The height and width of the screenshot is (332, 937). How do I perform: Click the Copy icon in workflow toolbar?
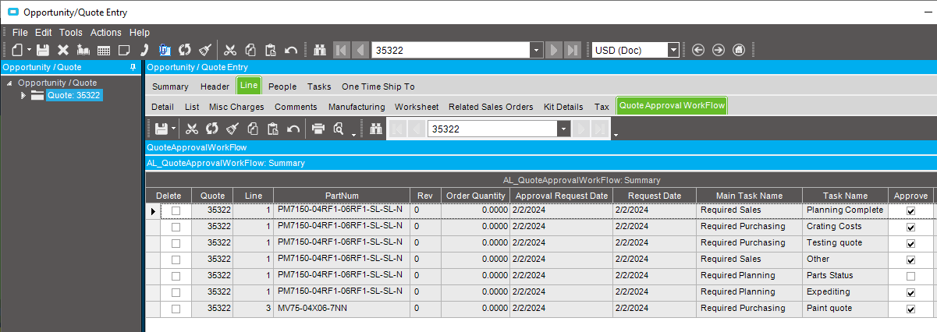pyautogui.click(x=252, y=129)
